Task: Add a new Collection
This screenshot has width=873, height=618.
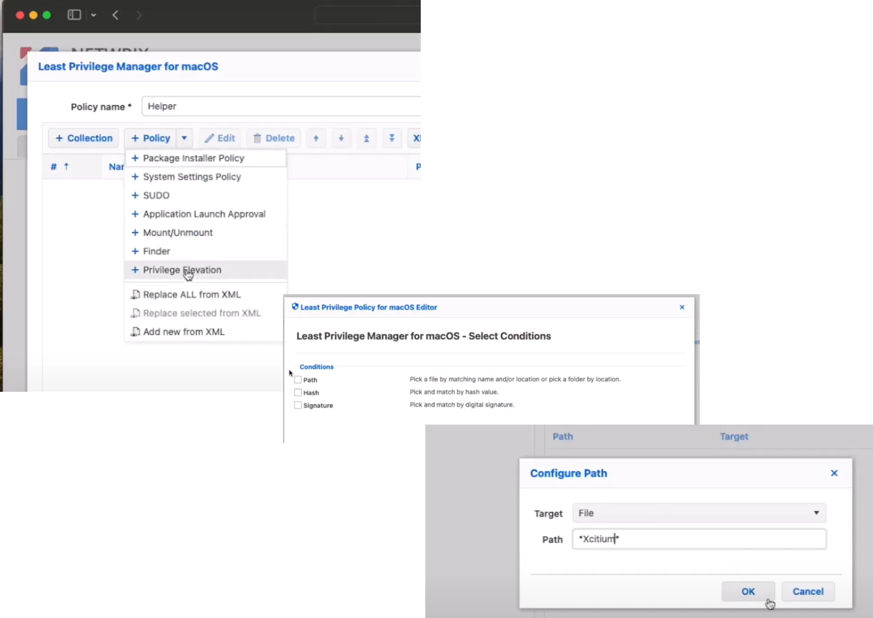Action: (x=84, y=138)
